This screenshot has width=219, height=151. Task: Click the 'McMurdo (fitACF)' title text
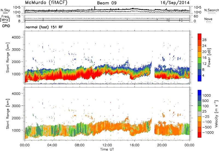coord(46,3)
